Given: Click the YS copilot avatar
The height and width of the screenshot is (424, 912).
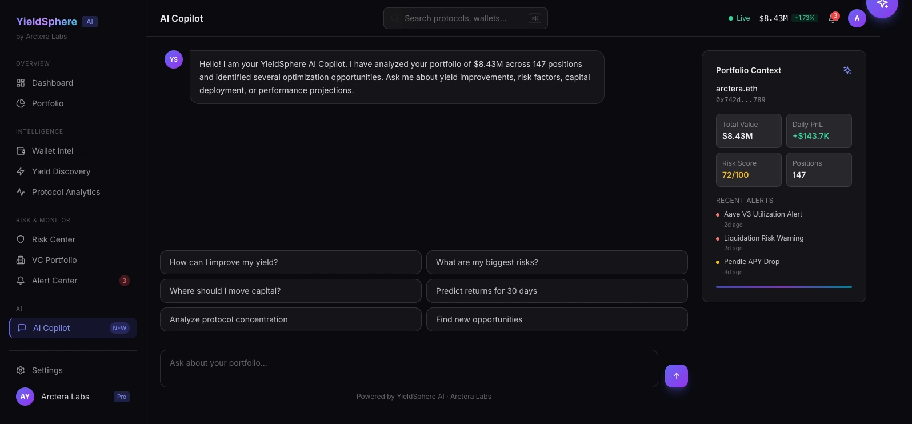Looking at the screenshot, I should coord(174,59).
